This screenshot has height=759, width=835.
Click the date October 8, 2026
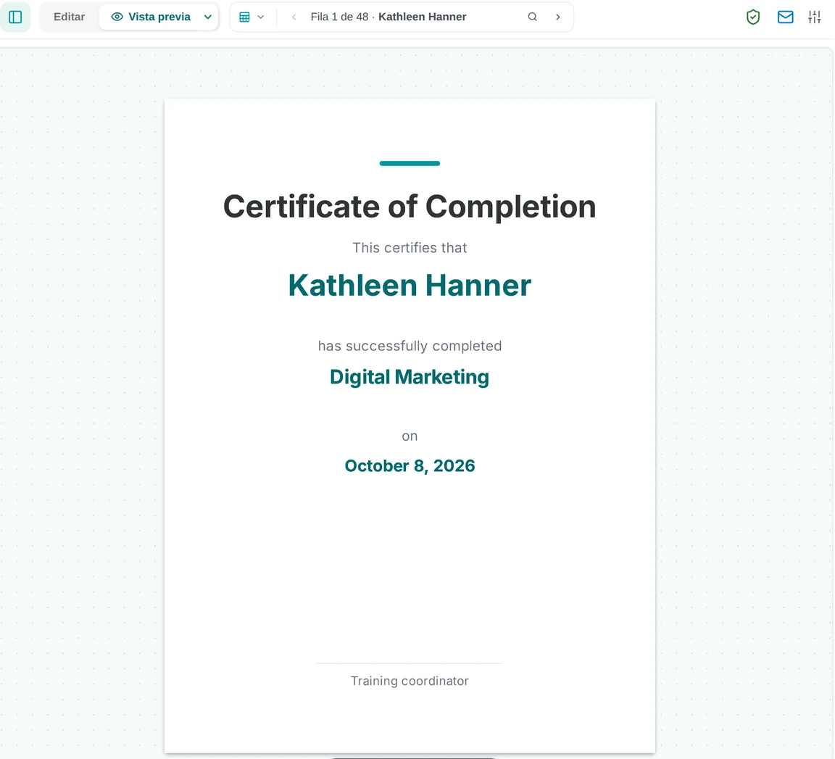410,465
